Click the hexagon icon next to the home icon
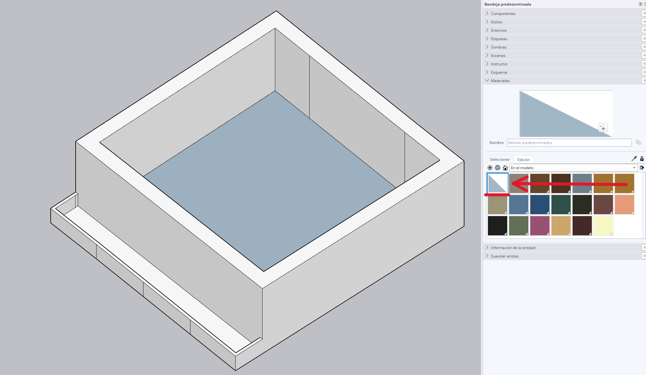 498,168
